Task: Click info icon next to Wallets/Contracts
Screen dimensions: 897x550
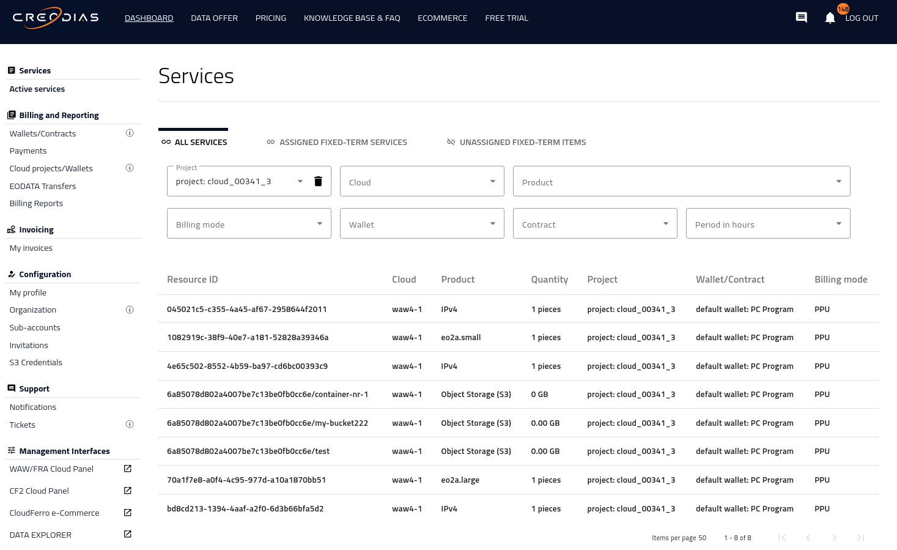Action: pyautogui.click(x=130, y=133)
